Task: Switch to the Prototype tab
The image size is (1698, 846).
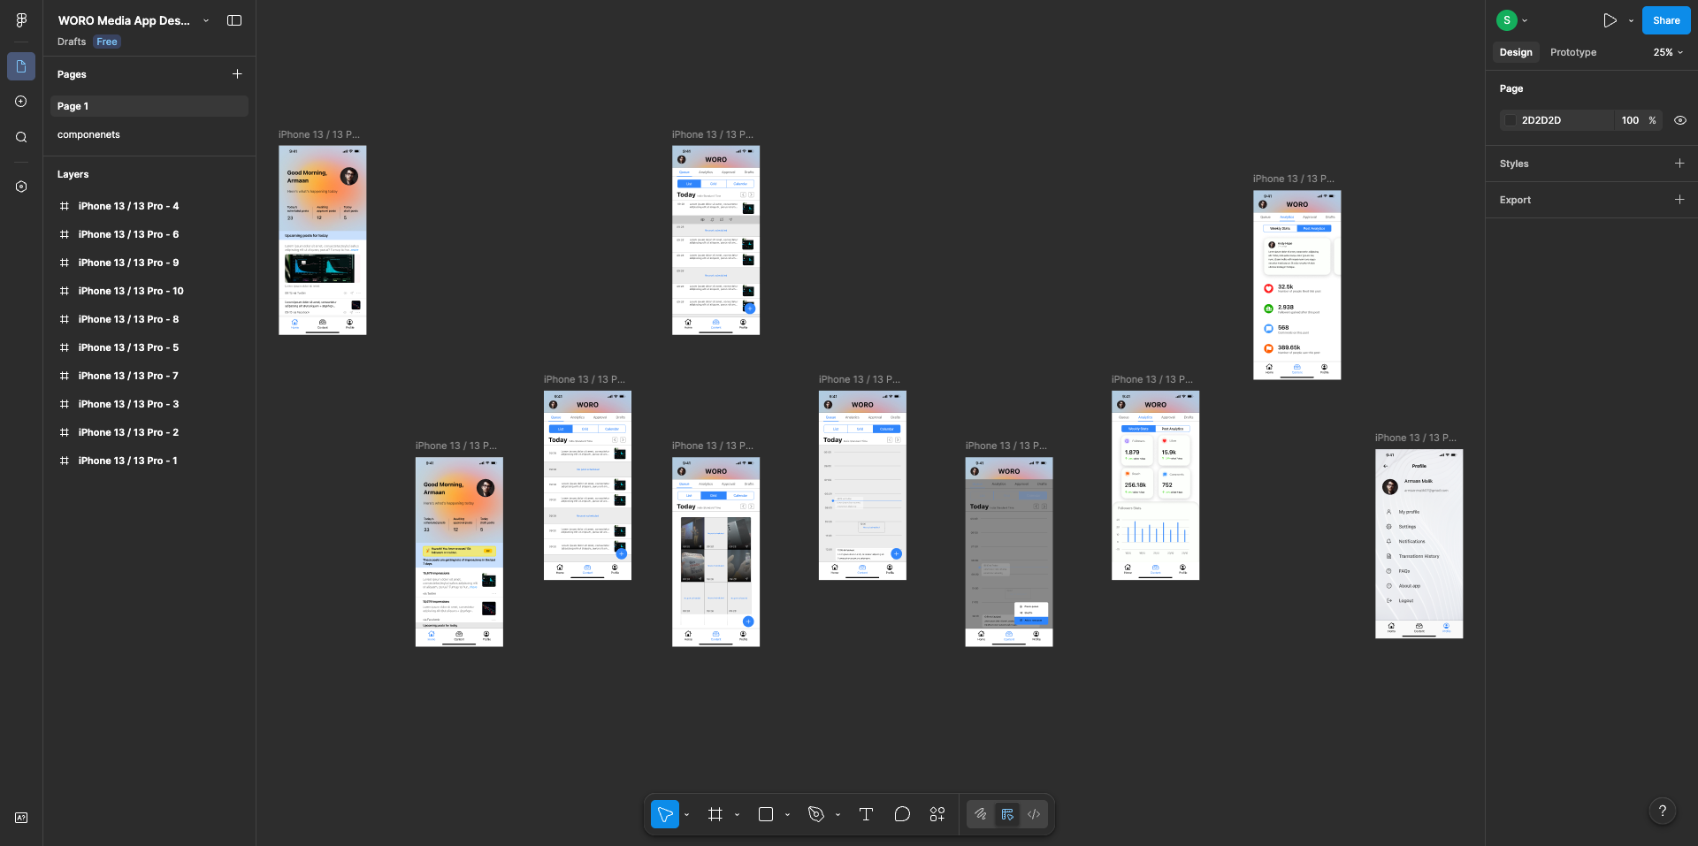Action: 1572,52
